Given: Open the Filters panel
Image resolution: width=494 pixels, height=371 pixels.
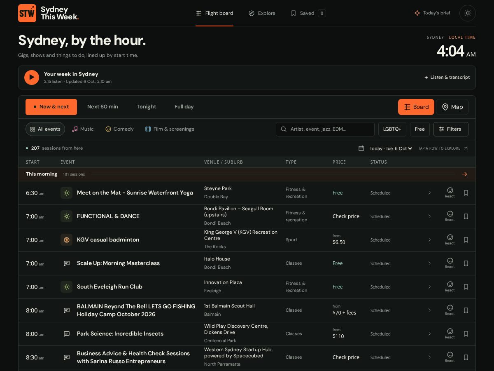Looking at the screenshot, I should (451, 129).
